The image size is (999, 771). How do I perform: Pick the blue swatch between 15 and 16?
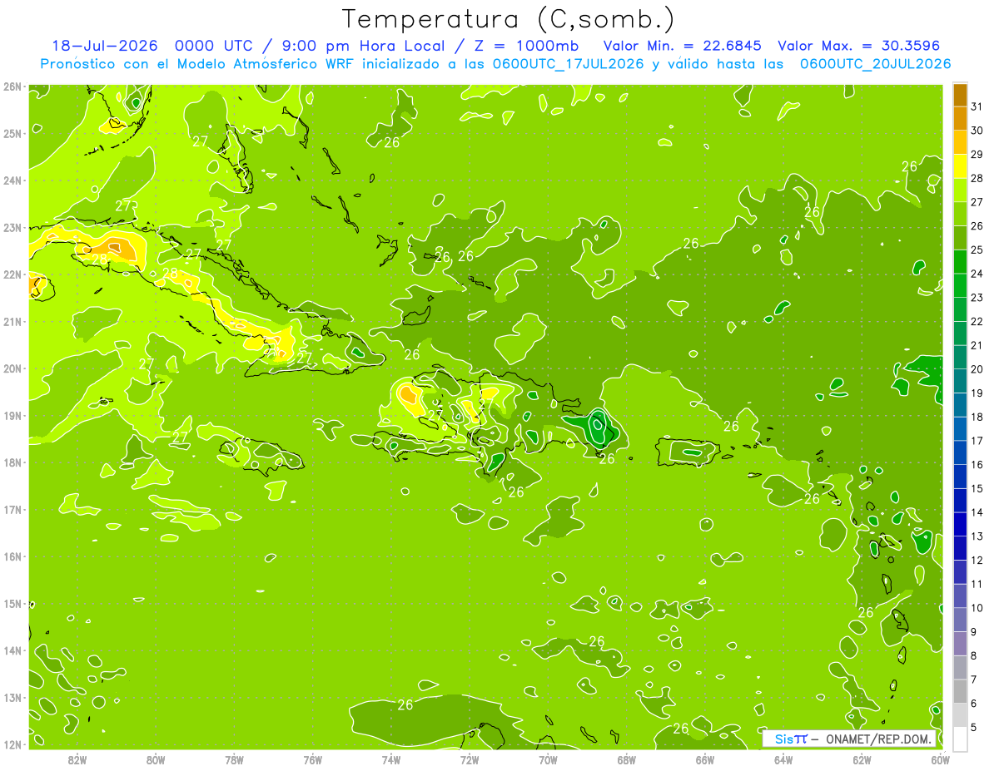(x=960, y=477)
